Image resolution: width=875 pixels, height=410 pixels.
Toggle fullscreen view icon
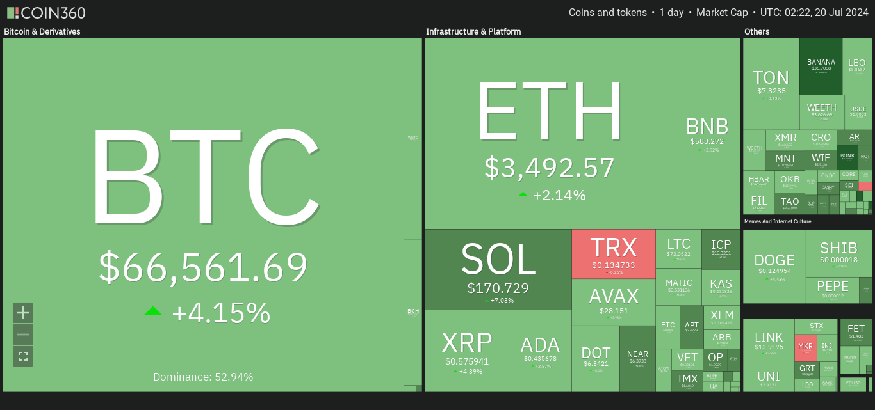23,356
